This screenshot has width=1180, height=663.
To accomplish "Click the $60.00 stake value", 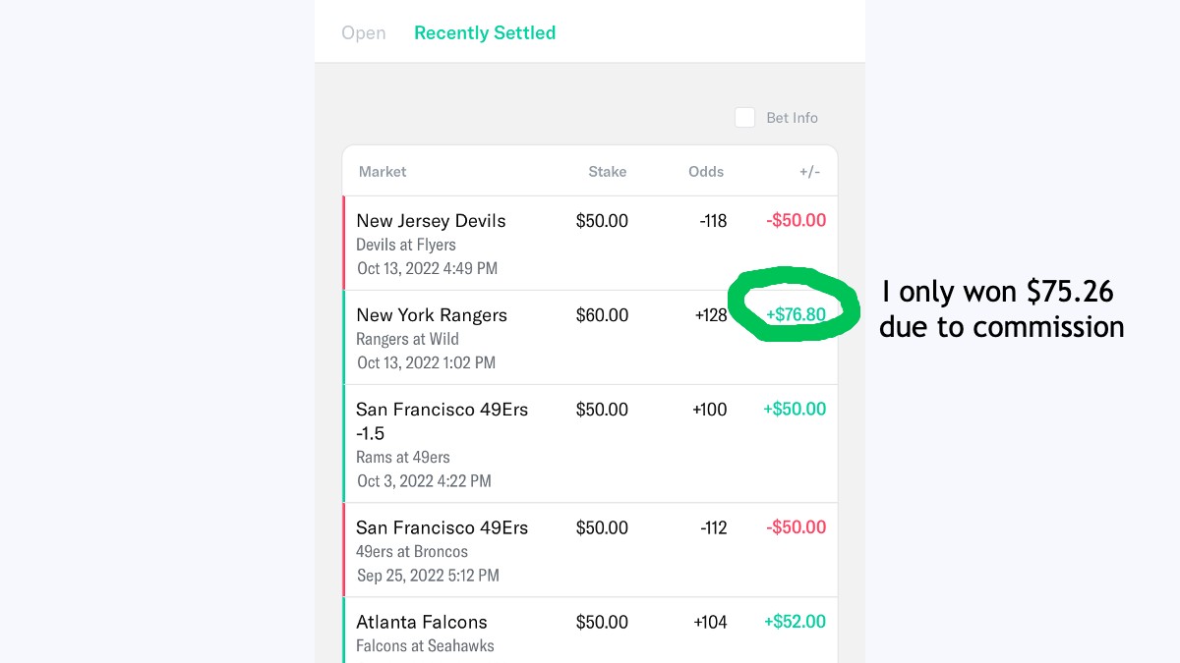I will [x=602, y=315].
